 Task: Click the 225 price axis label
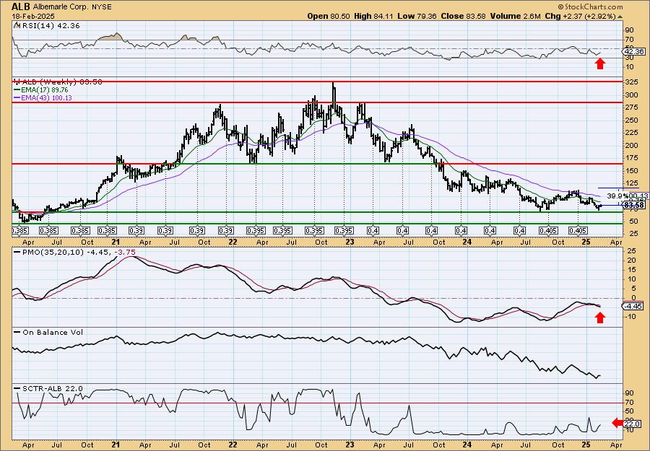click(631, 133)
